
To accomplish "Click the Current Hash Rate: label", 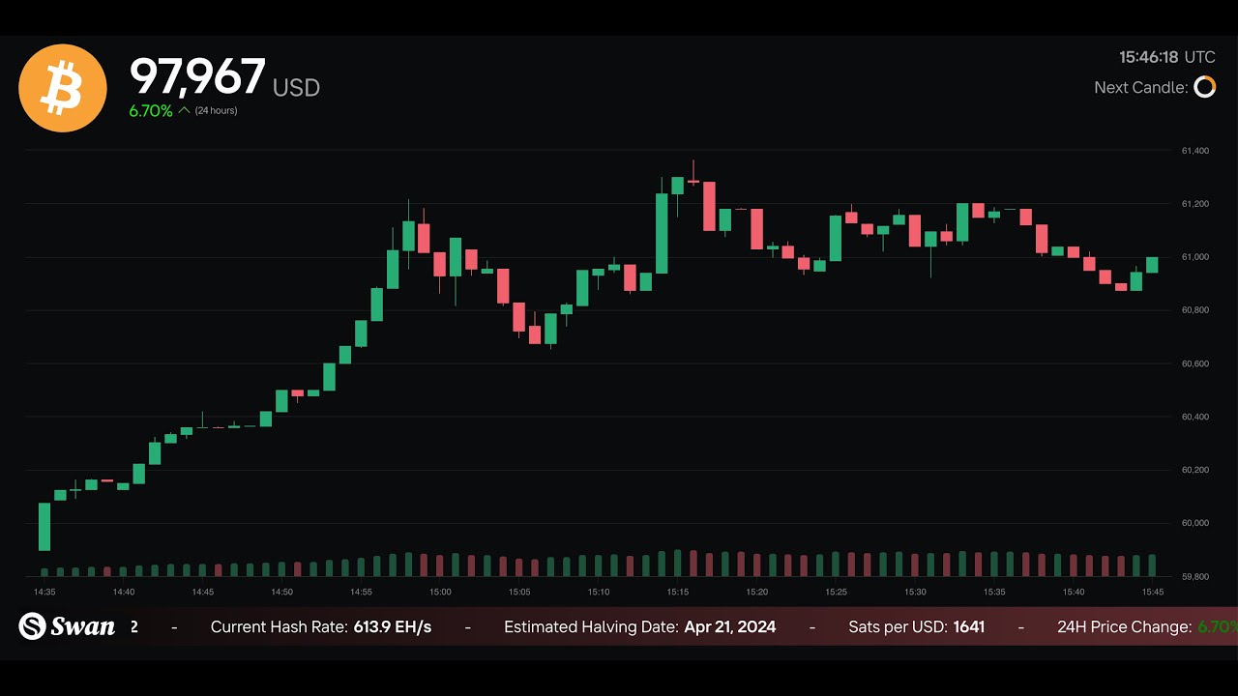I will tap(279, 627).
